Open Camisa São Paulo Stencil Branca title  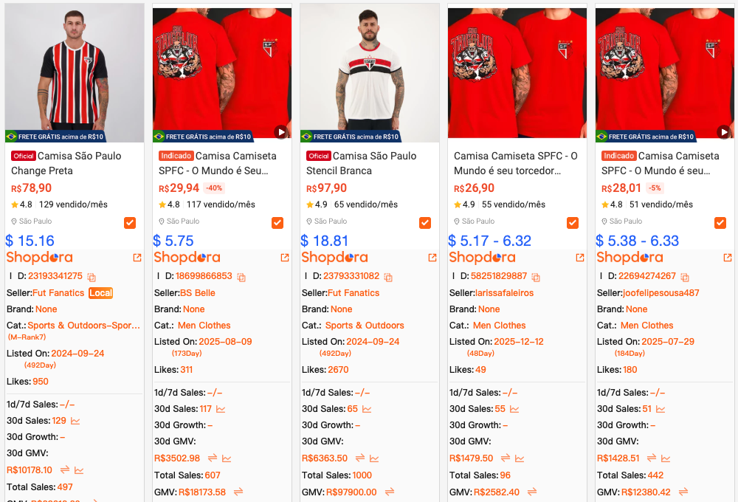362,163
